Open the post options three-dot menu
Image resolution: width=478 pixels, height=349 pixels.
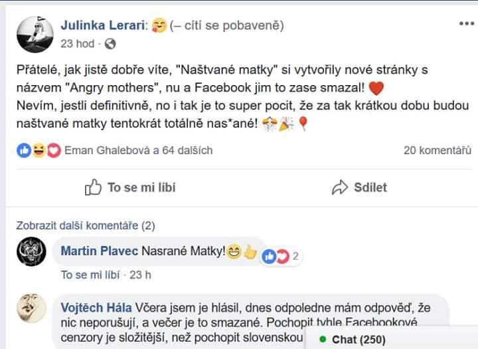(467, 23)
